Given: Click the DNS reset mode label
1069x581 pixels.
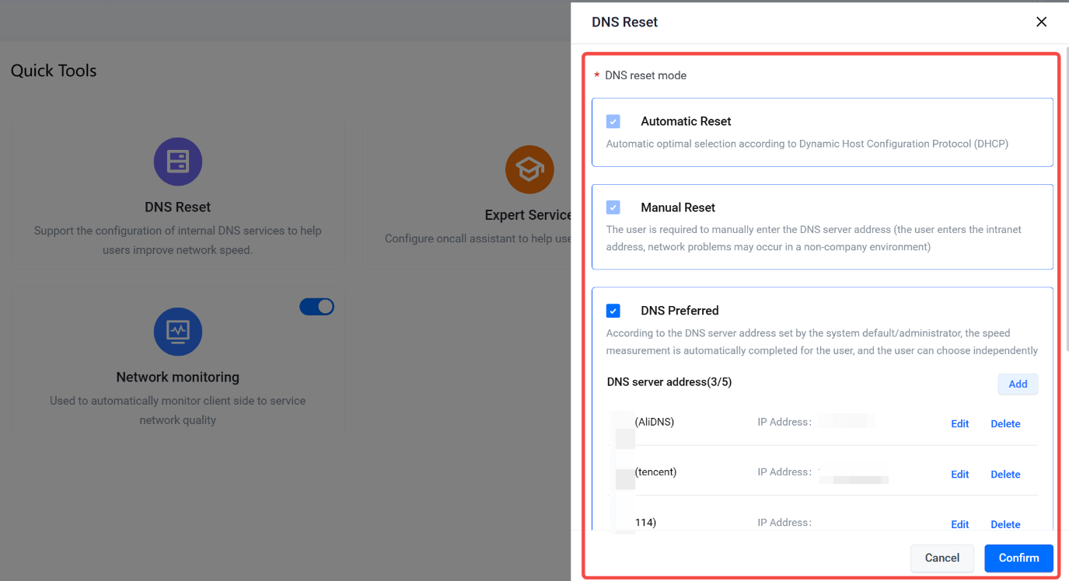Looking at the screenshot, I should click(646, 75).
